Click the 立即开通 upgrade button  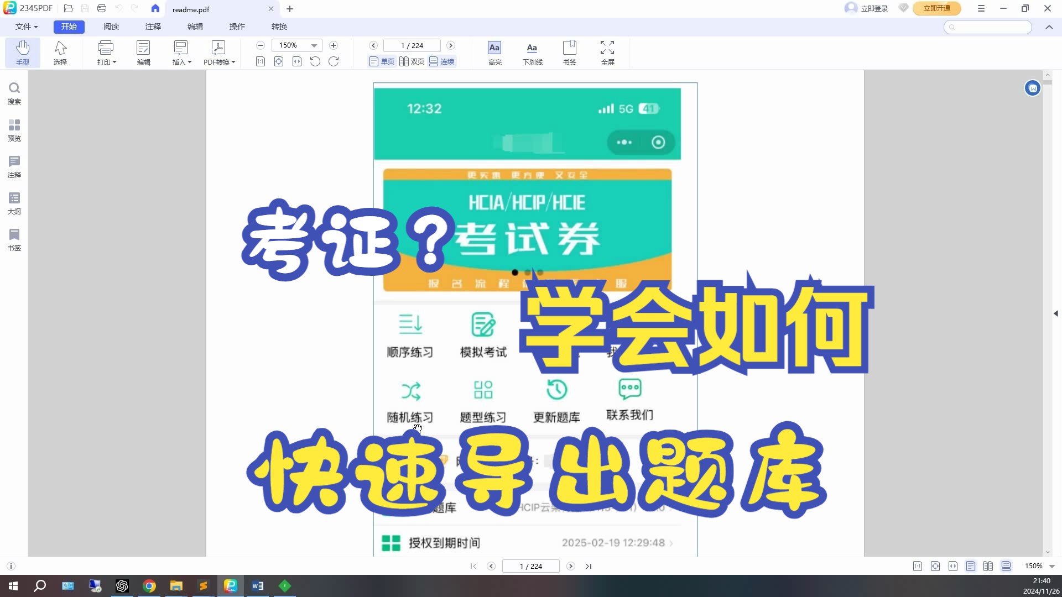click(937, 8)
